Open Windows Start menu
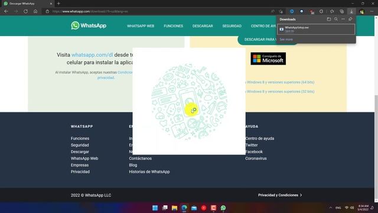 (x=155, y=208)
